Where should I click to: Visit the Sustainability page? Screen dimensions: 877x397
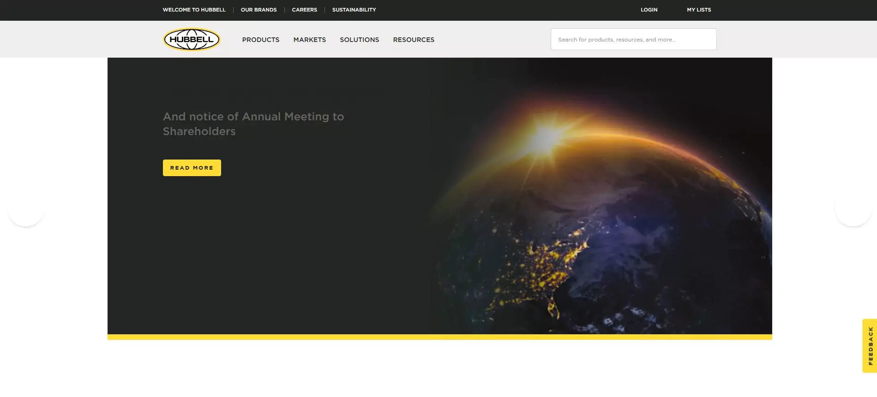(x=354, y=10)
